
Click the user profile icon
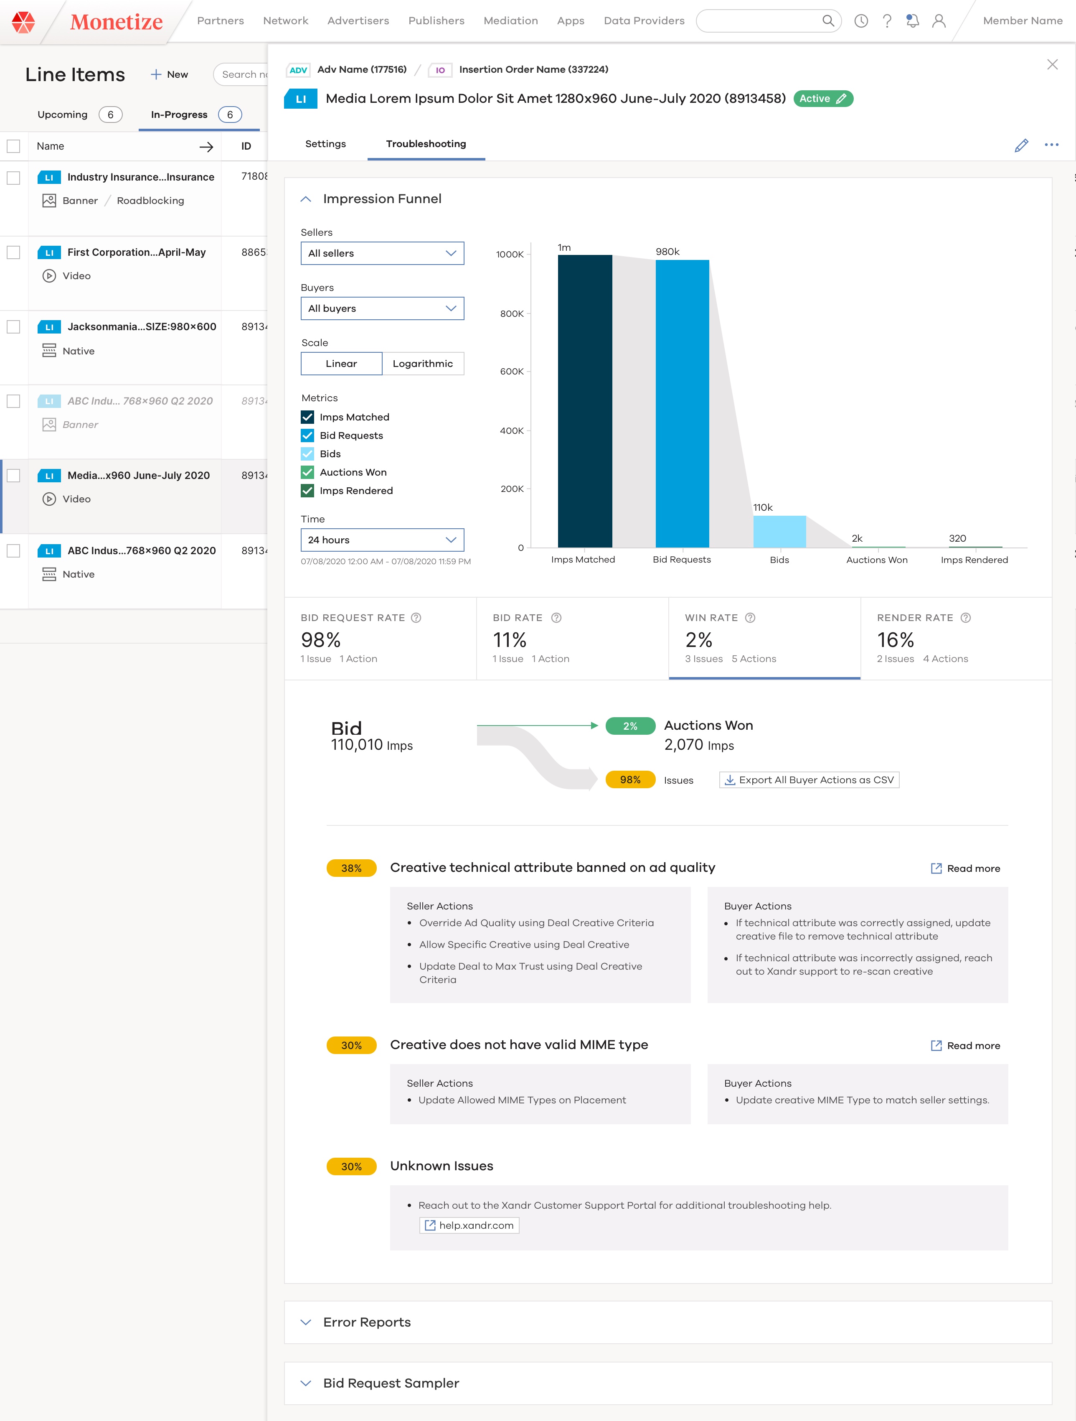point(939,21)
